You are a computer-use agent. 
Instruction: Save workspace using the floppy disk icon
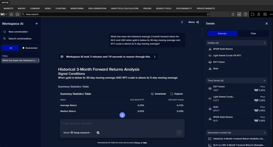[265, 14]
